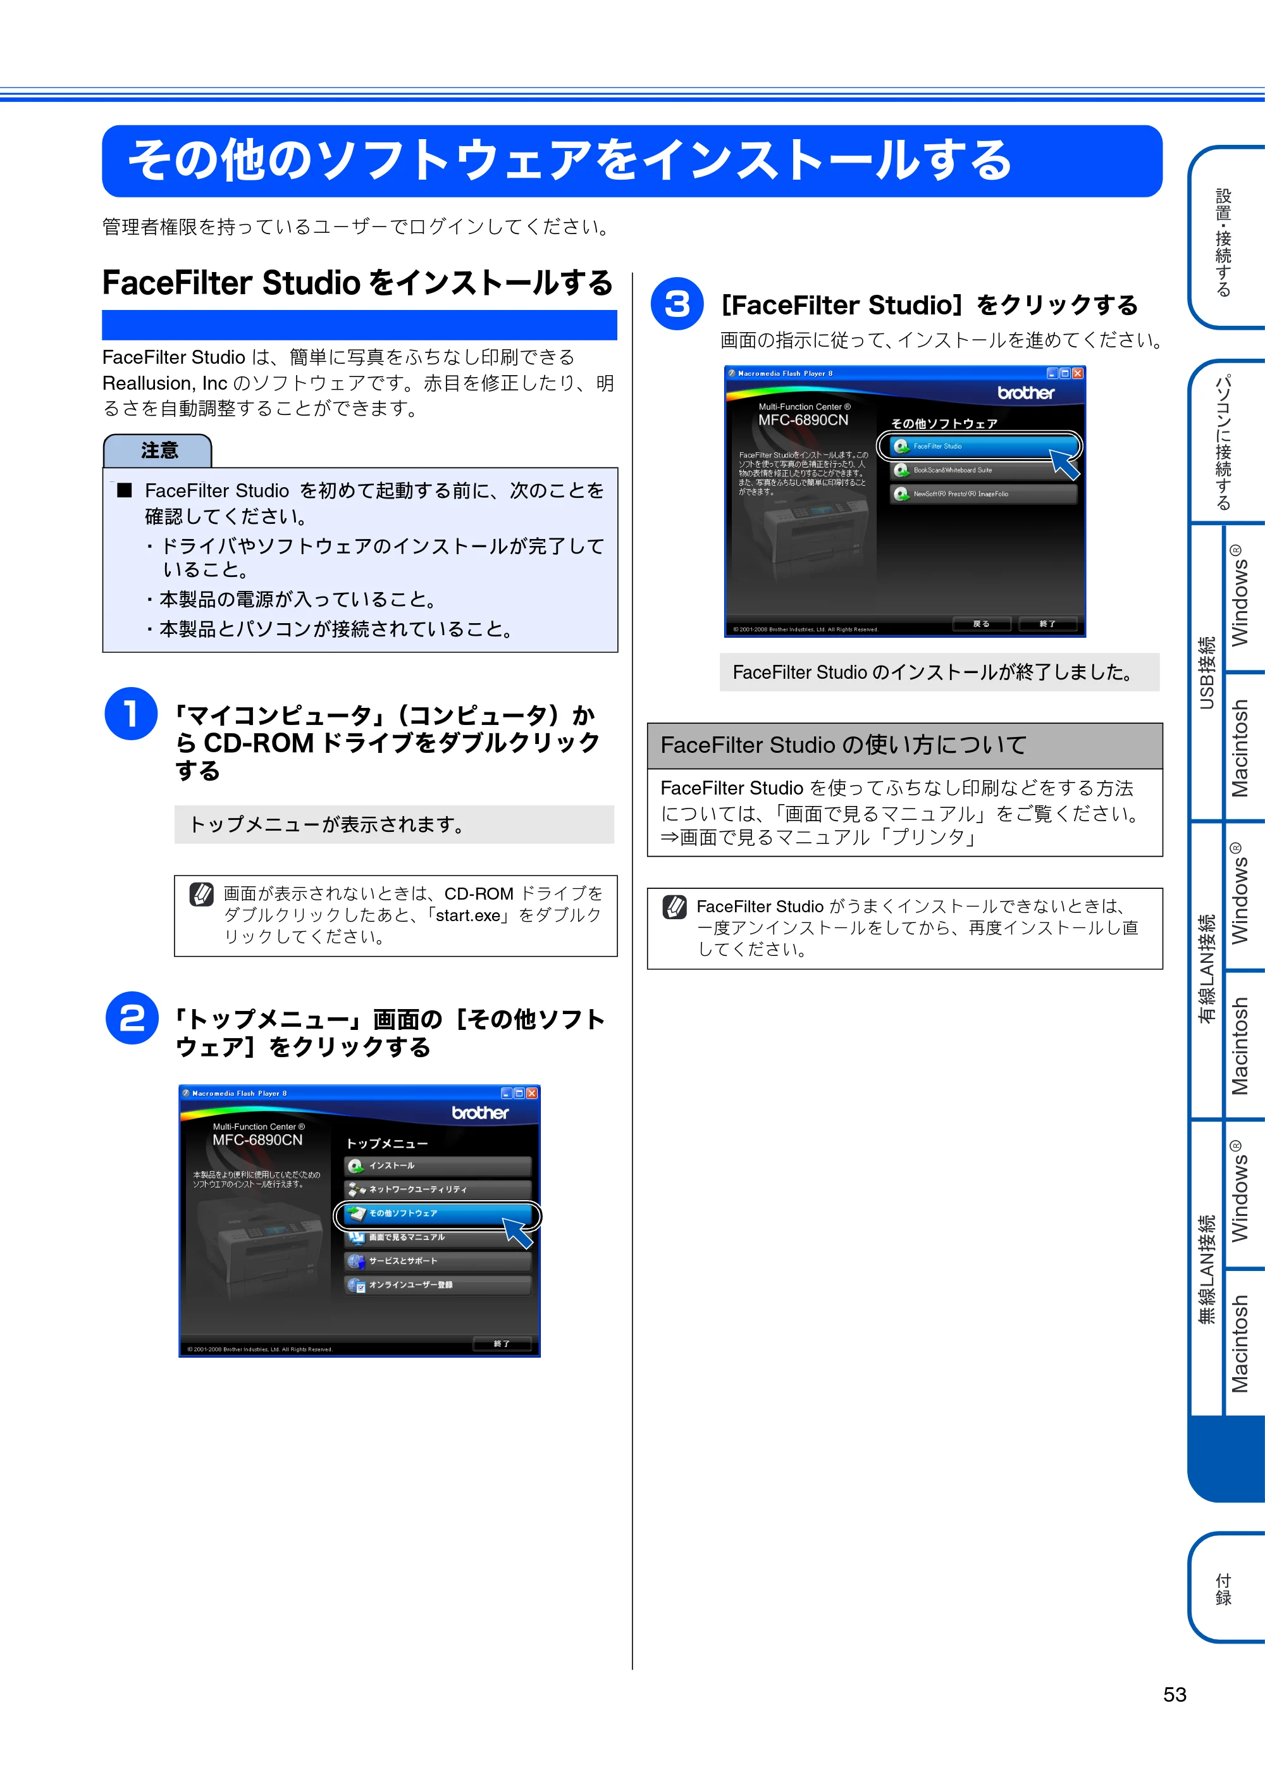Click the NewSoft Presto! ImageFolio disc icon
The width and height of the screenshot is (1265, 1791).
click(x=901, y=495)
